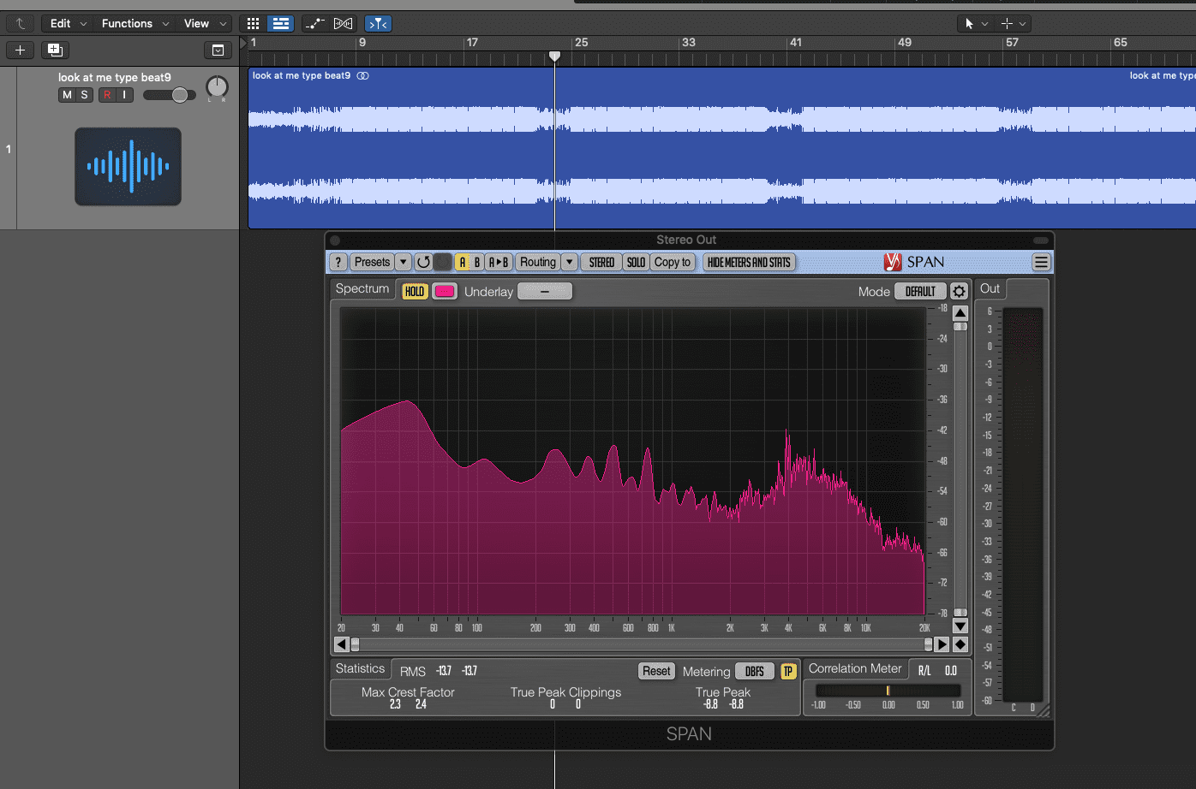Select the audio waveform track icon
Viewport: 1196px width, 789px height.
128,166
